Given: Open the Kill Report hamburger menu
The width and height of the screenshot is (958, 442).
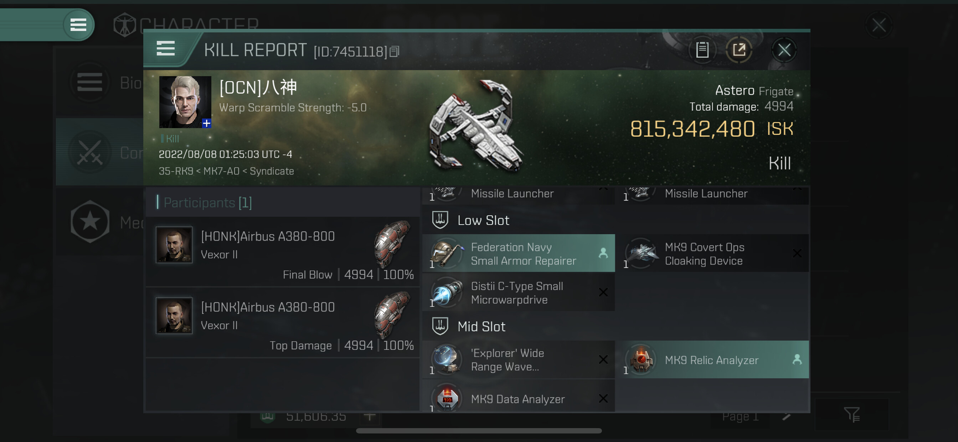Looking at the screenshot, I should point(165,48).
